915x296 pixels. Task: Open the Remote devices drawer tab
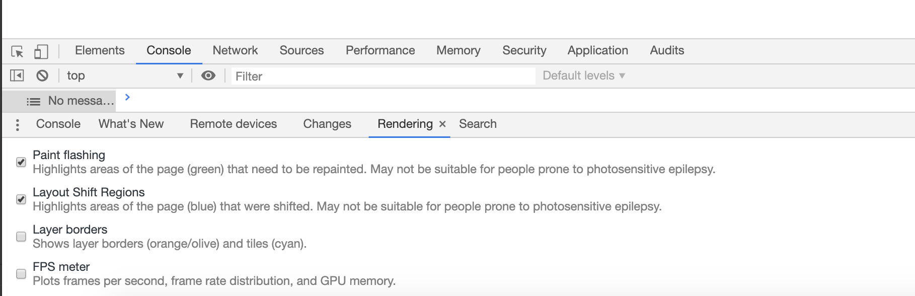pyautogui.click(x=234, y=124)
